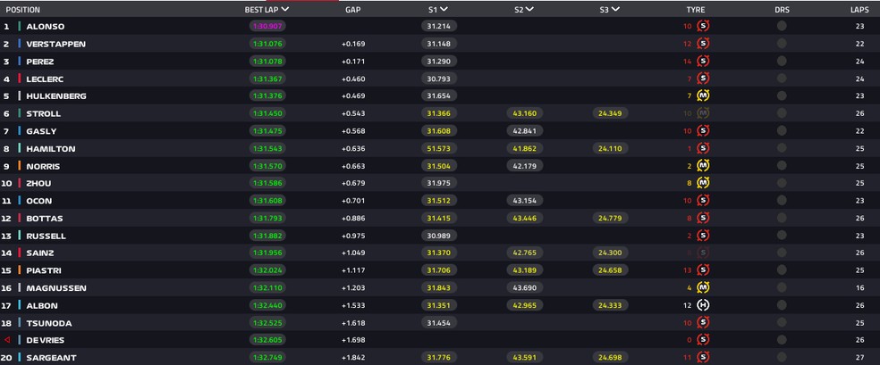Click Russell's soft tyre icon

[x=703, y=236]
